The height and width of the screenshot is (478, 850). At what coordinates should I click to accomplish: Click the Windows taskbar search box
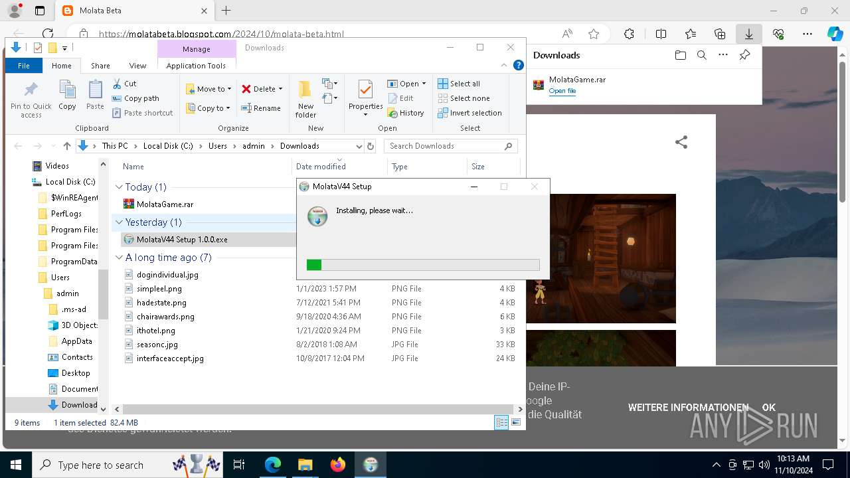127,465
